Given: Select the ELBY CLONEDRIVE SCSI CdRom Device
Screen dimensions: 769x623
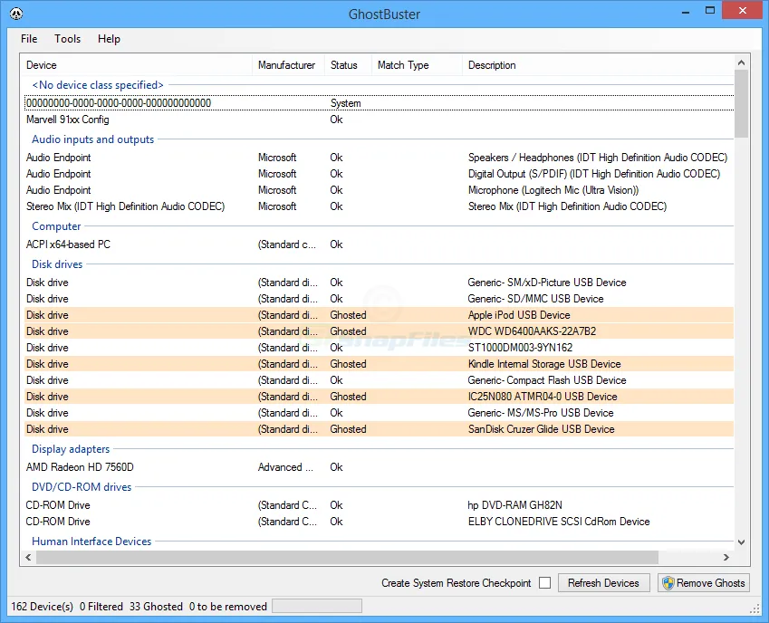Looking at the screenshot, I should (380, 521).
